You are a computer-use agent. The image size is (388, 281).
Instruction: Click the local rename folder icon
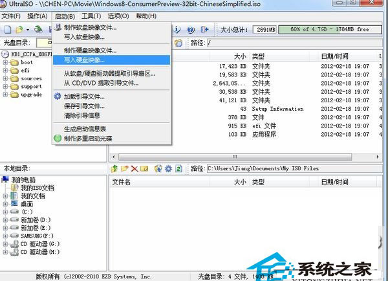[144, 169]
